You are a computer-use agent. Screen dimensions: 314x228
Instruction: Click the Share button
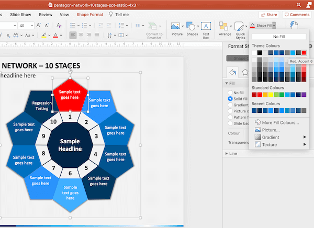pos(269,15)
